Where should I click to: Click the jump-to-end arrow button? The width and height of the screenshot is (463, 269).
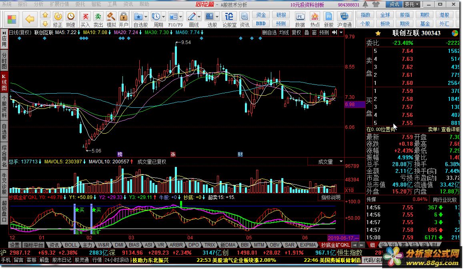(334, 32)
